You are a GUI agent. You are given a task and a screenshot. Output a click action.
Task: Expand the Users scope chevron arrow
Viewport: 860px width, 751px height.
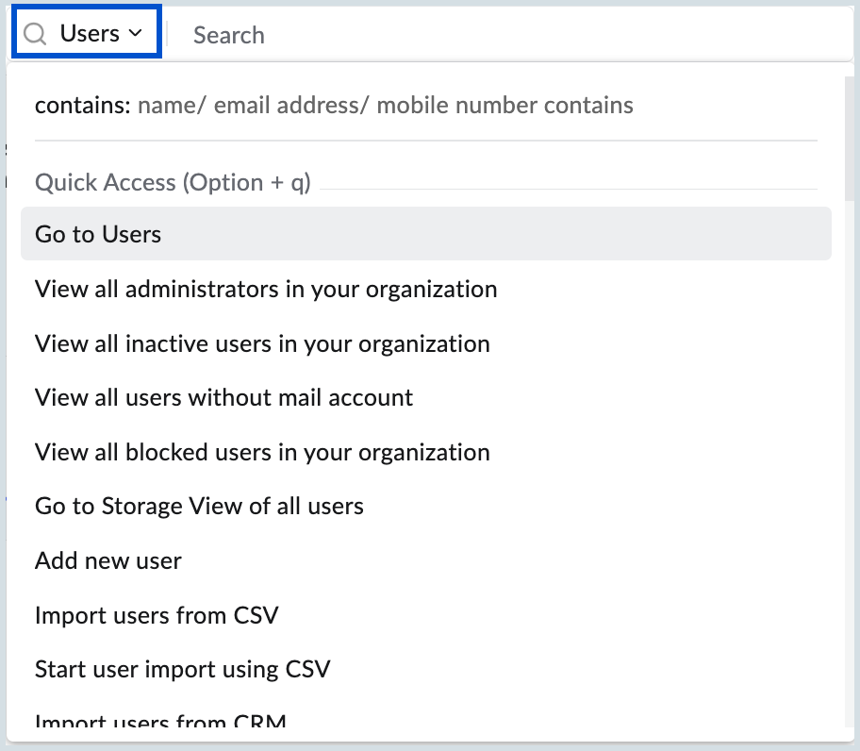pyautogui.click(x=135, y=34)
